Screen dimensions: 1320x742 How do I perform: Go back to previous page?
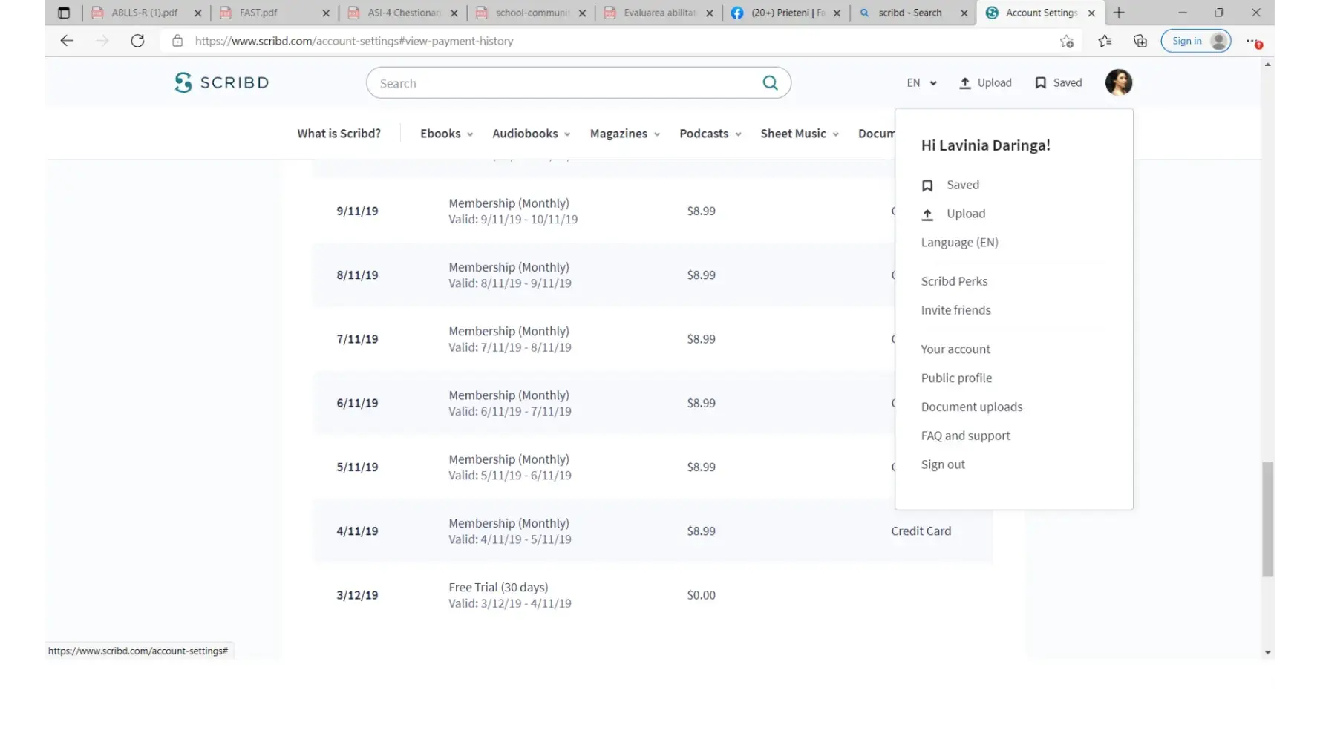click(67, 41)
